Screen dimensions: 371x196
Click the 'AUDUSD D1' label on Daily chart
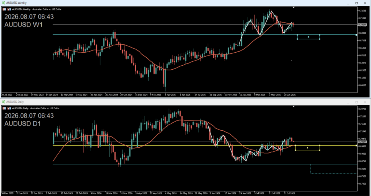(22, 124)
